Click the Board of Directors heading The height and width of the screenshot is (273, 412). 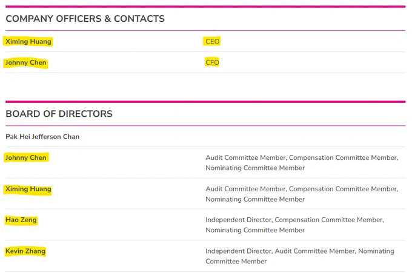click(59, 114)
